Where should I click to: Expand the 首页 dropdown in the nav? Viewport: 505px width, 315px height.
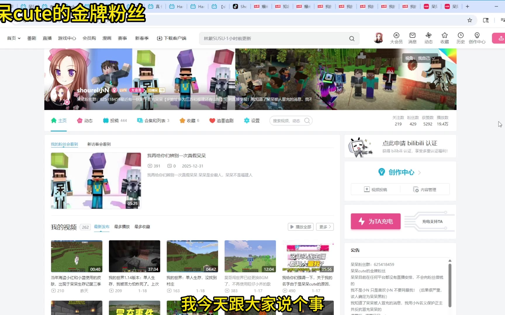[14, 38]
